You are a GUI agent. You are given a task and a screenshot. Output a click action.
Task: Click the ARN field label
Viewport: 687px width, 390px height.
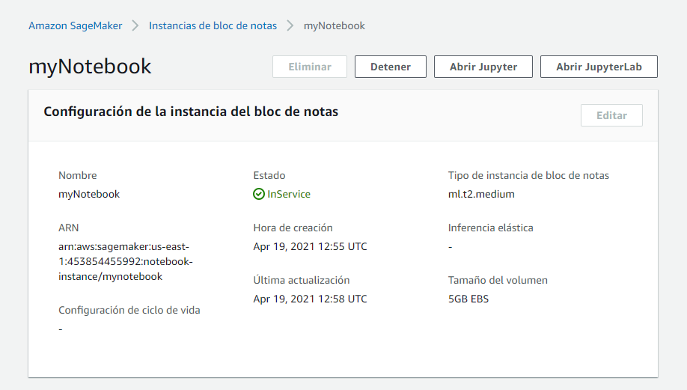[68, 228]
